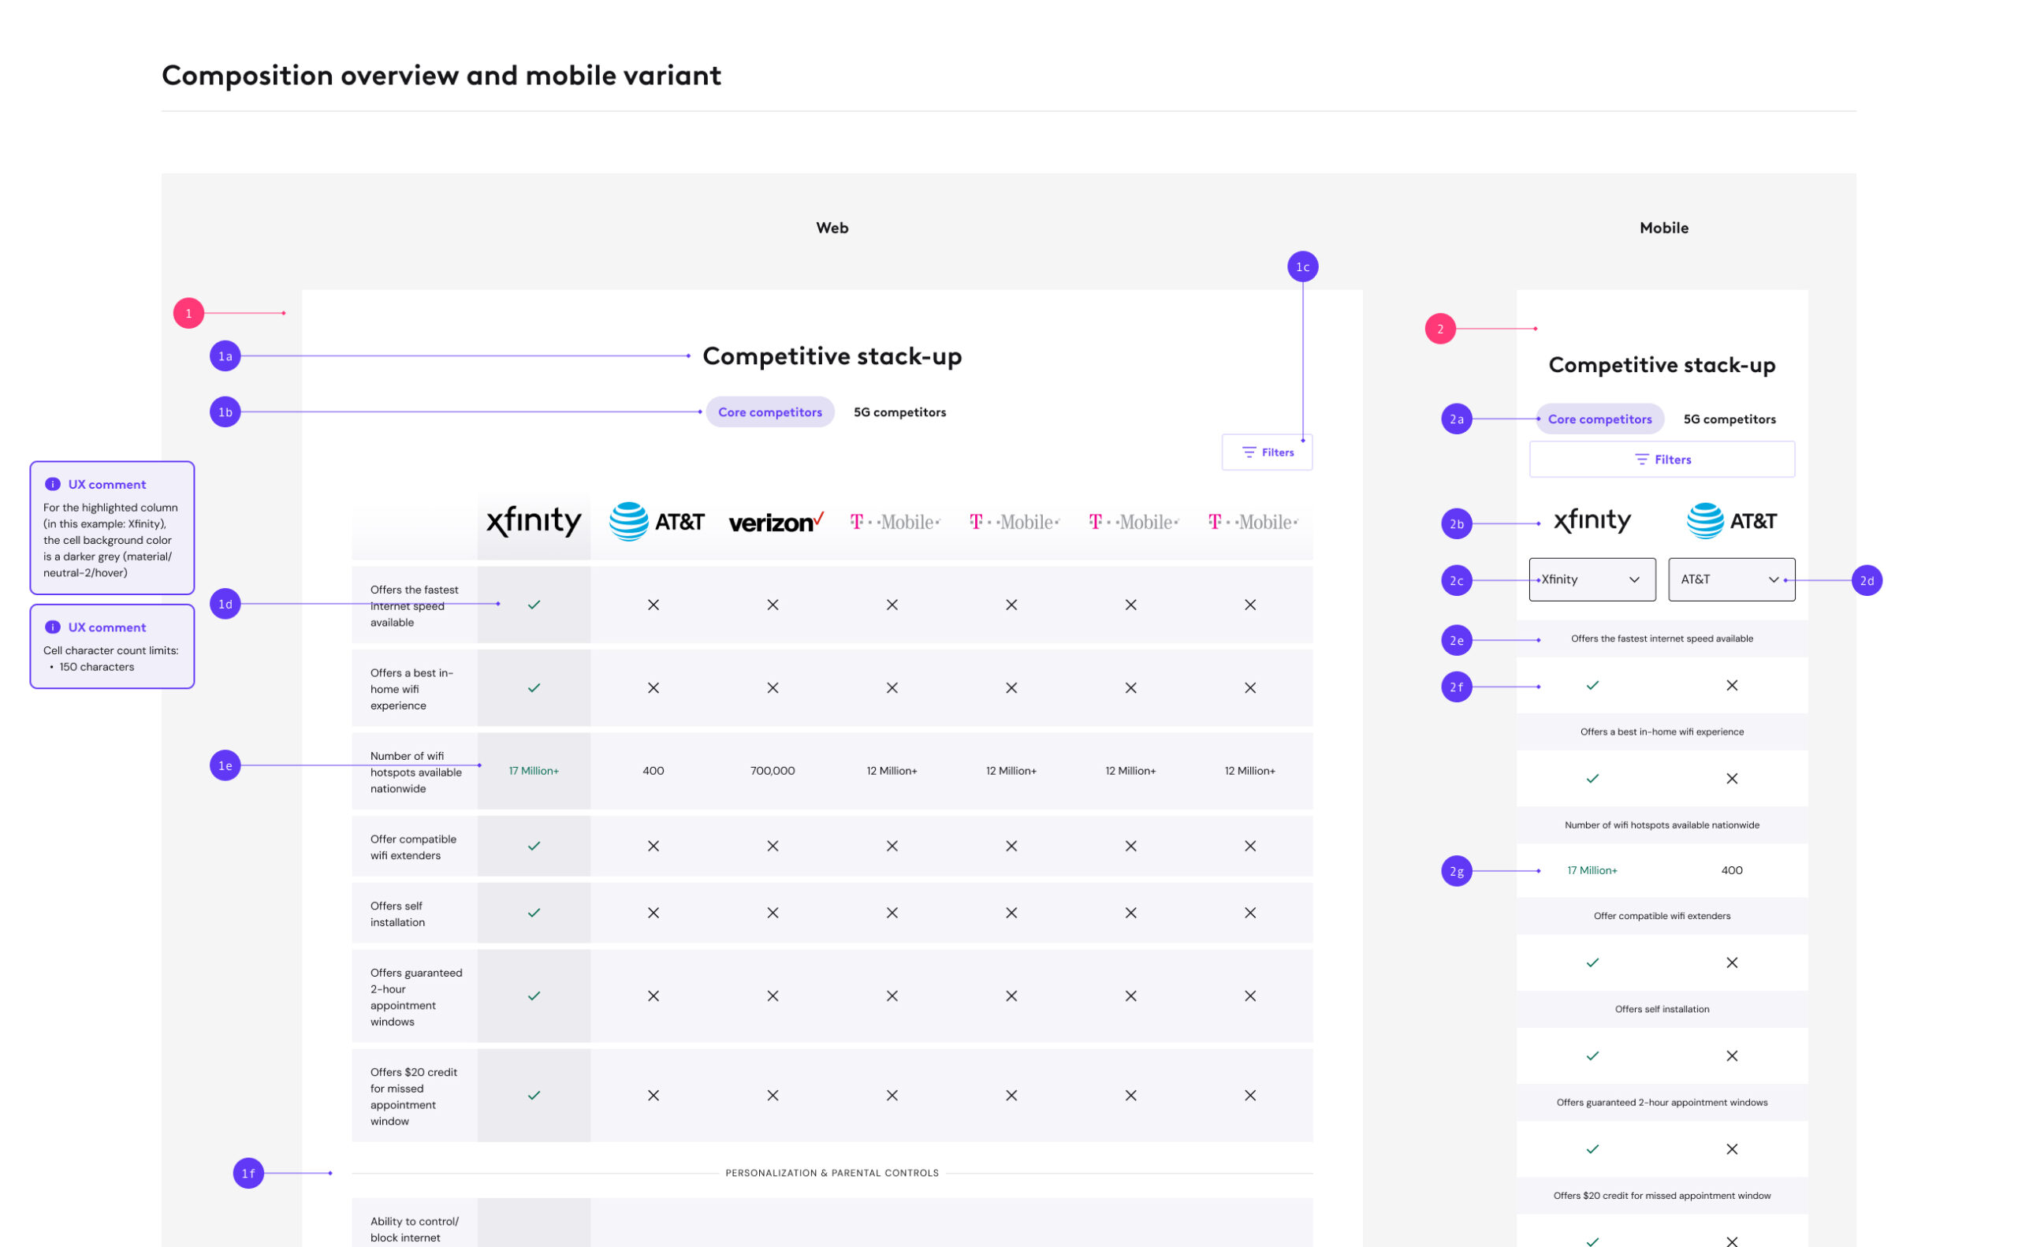Open the Xfinity dropdown in Mobile view
The height and width of the screenshot is (1247, 2018).
(x=1592, y=579)
